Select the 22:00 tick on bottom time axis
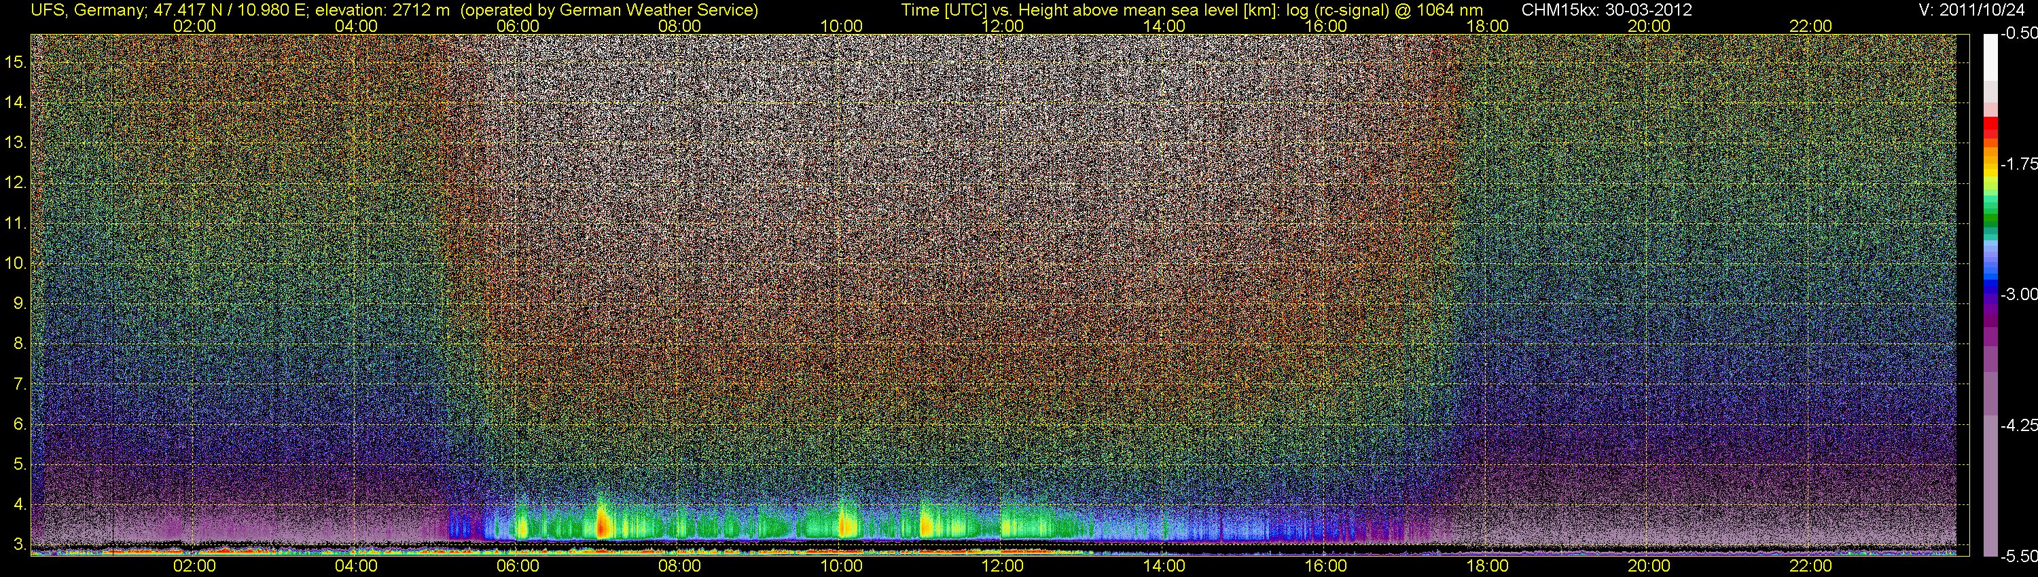Image resolution: width=2038 pixels, height=577 pixels. tap(1810, 566)
